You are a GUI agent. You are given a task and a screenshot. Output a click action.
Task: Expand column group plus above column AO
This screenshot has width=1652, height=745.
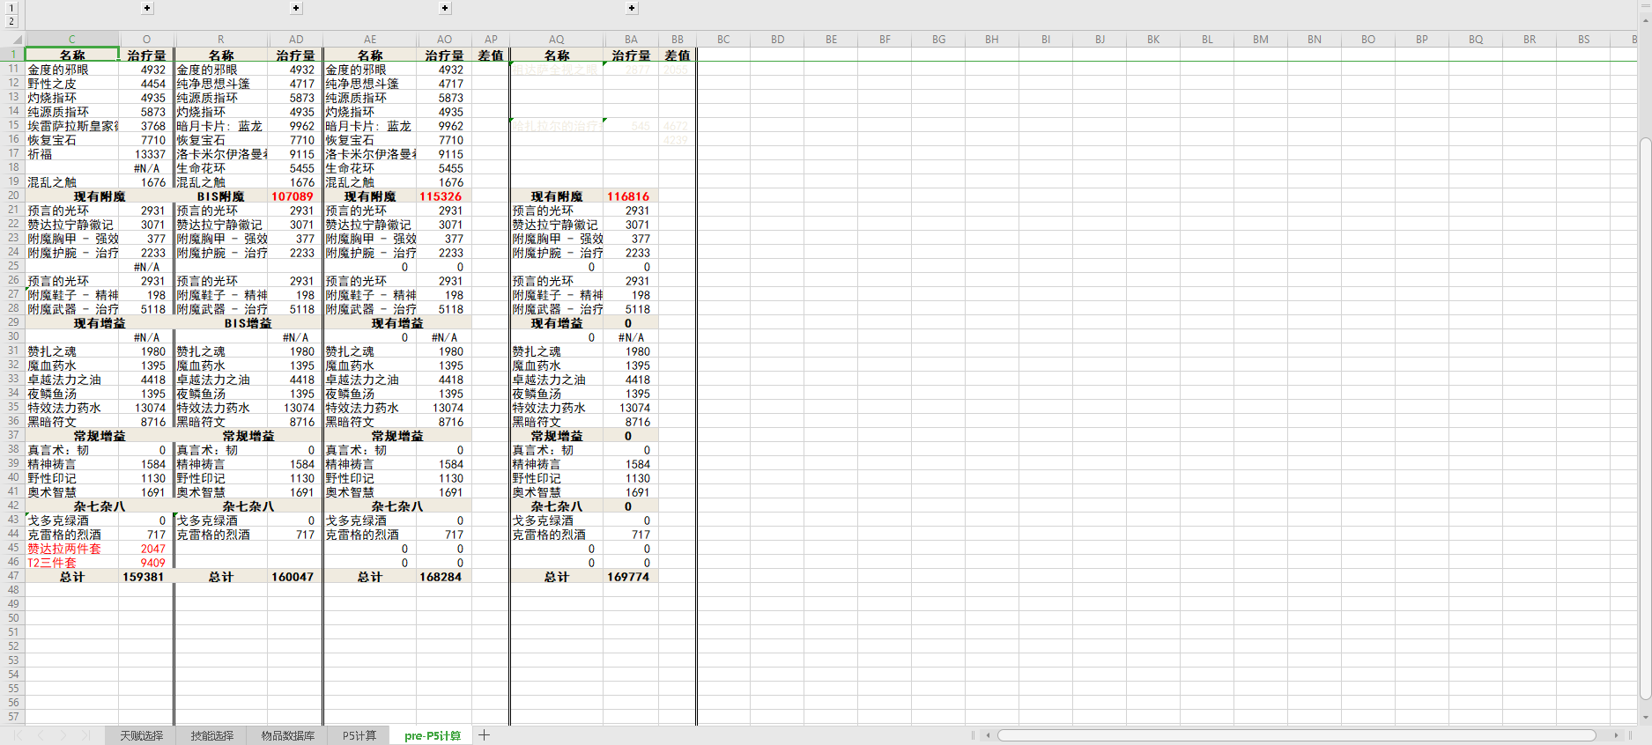click(x=445, y=9)
